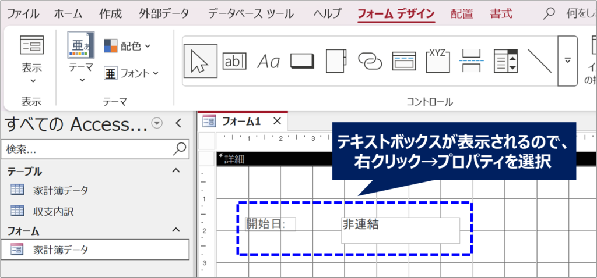Screen dimensions: 597x278
Task: Select the Navigation Control tool
Action: point(403,60)
